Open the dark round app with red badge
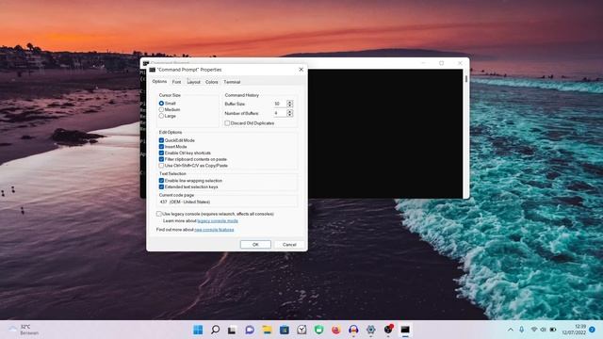 (x=388, y=330)
